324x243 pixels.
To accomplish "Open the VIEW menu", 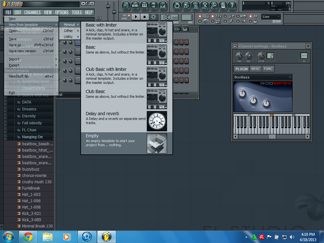I will (48, 12).
